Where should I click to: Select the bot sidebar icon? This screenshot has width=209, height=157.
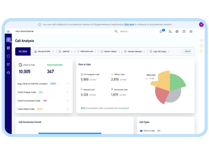8,72
